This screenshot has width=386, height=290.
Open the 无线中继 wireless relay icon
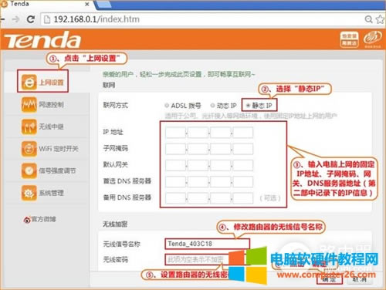[x=29, y=126]
